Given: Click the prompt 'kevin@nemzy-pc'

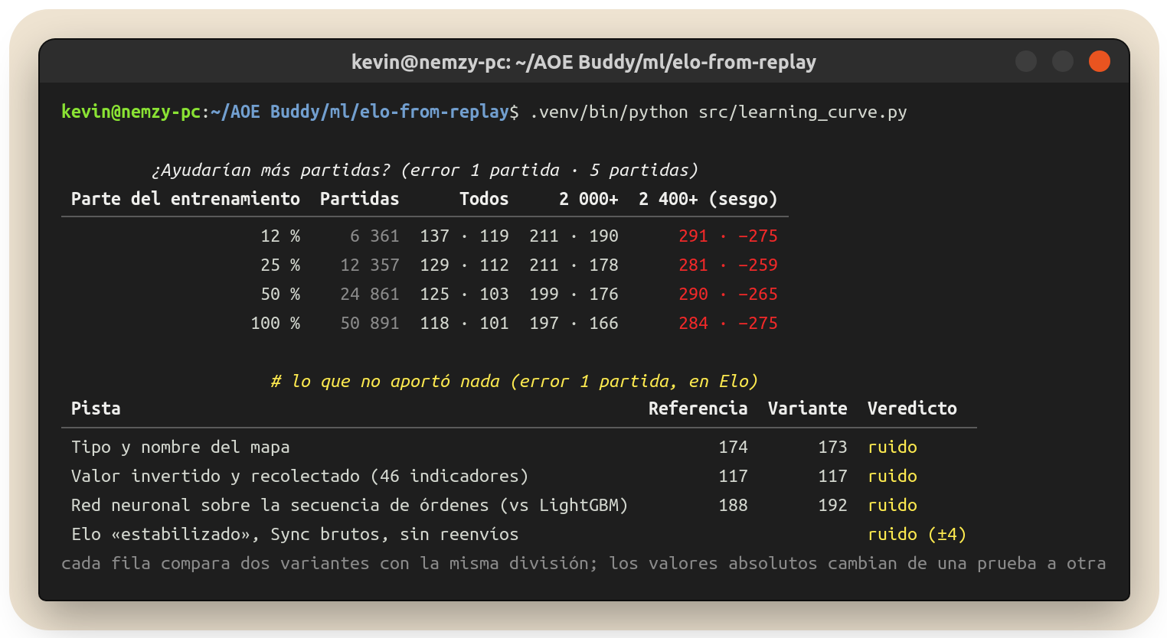Looking at the screenshot, I should (131, 112).
